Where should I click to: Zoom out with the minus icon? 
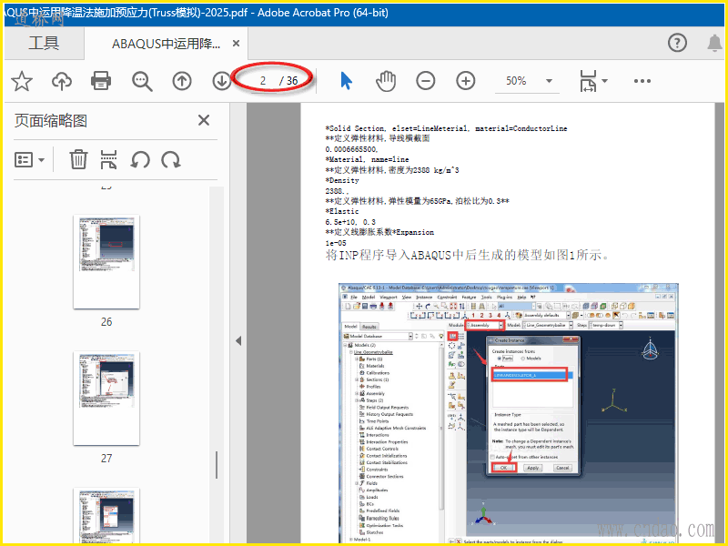point(425,81)
